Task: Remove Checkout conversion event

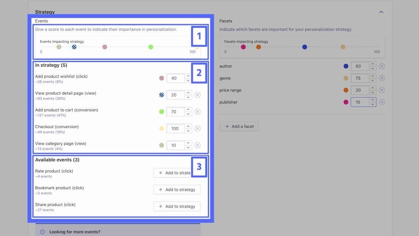Action: click(x=197, y=128)
